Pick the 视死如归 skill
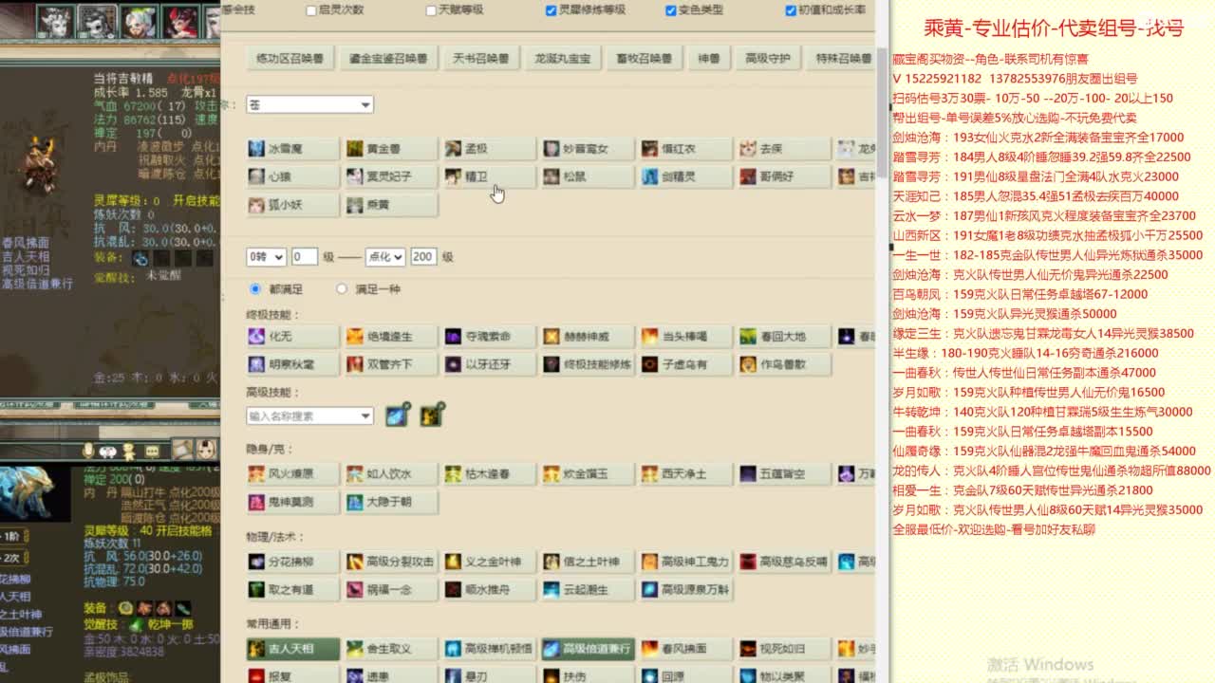 pyautogui.click(x=783, y=649)
